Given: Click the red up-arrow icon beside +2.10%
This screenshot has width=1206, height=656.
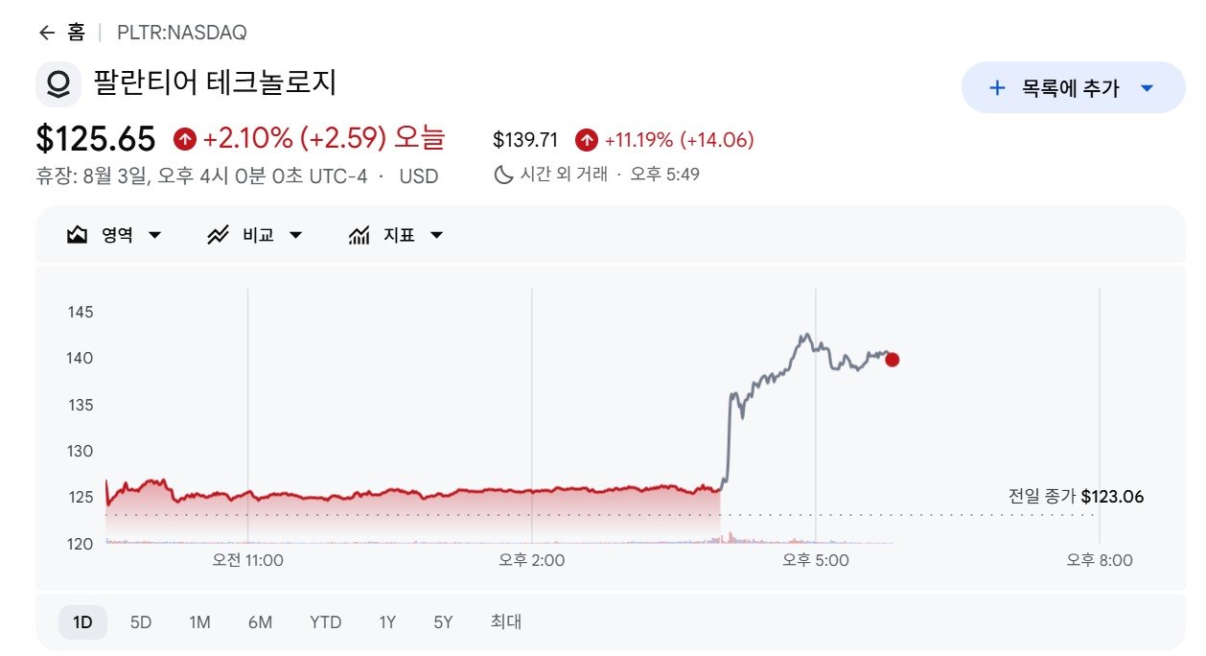Looking at the screenshot, I should click(x=185, y=140).
